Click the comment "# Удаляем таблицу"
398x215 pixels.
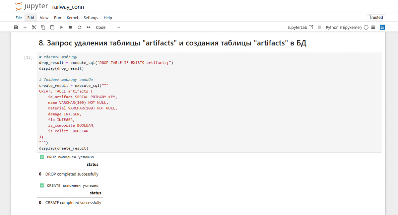click(58, 57)
